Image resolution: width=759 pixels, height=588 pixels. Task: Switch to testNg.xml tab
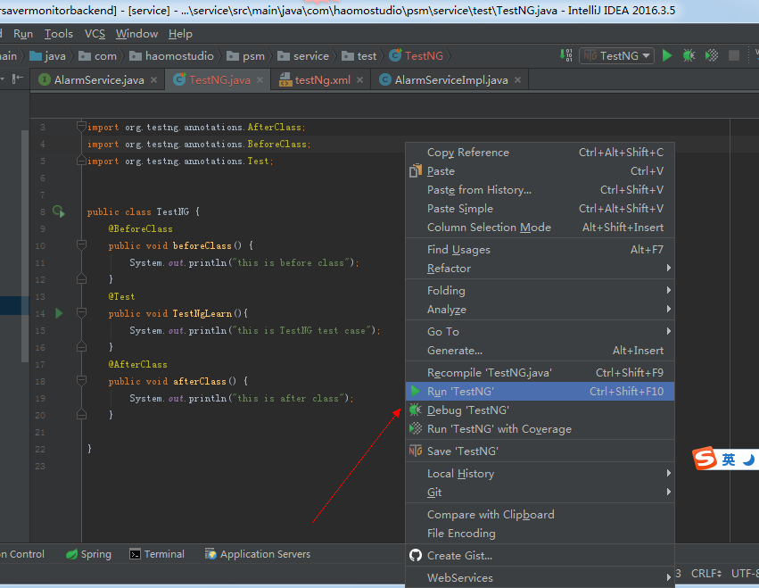(321, 80)
